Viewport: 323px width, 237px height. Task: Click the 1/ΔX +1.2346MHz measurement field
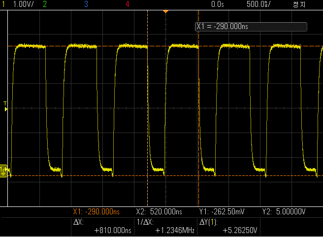click(x=166, y=226)
